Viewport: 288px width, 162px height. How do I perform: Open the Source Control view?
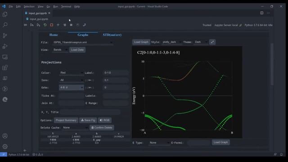pos(5,36)
